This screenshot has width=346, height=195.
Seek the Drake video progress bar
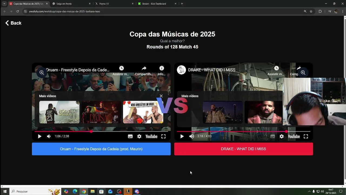244,132
